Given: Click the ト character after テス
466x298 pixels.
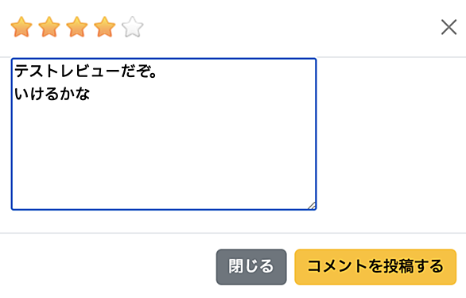Looking at the screenshot, I should point(52,72).
